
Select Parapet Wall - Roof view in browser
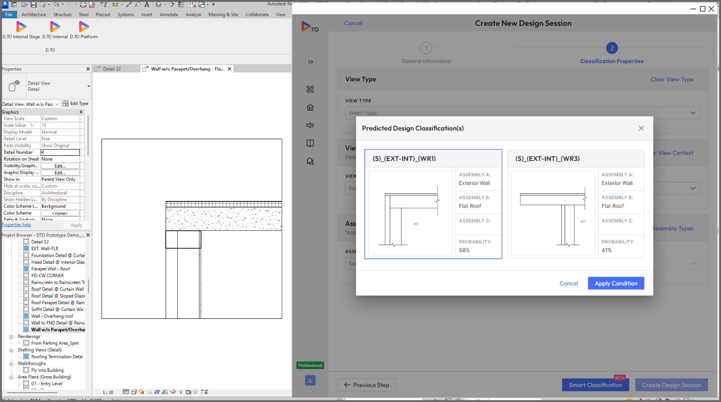pyautogui.click(x=50, y=269)
